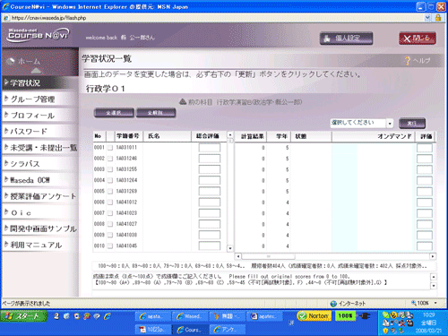The width and height of the screenshot is (448, 336).
Task: Check the box for row 0002
Action: coord(110,159)
